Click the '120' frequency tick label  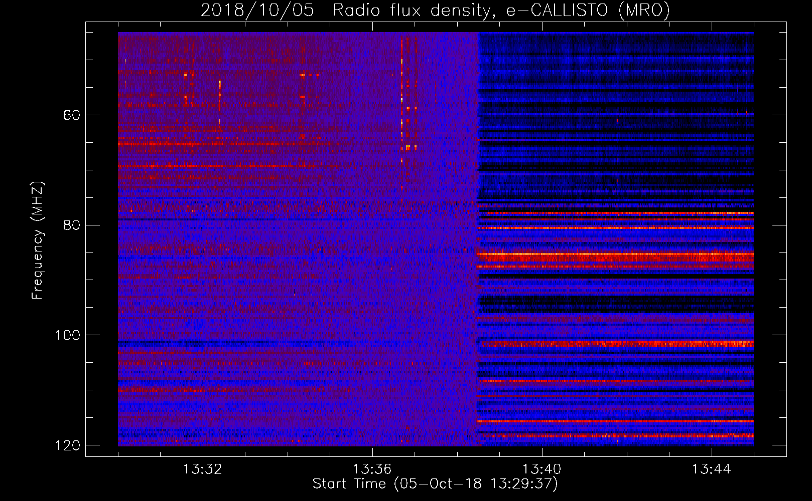tap(67, 445)
